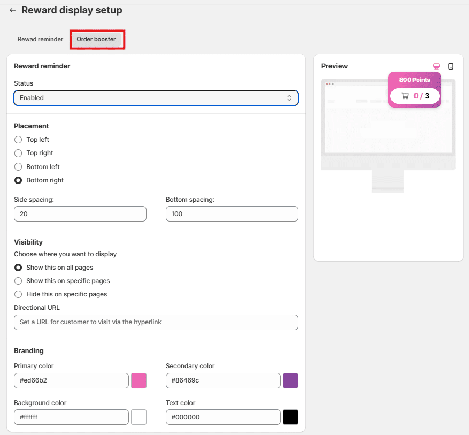The height and width of the screenshot is (435, 469).
Task: Click the 800 Points preview badge
Action: tap(414, 80)
